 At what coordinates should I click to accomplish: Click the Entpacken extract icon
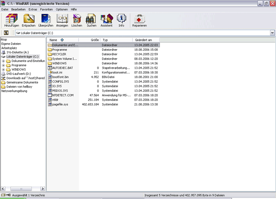tap(29, 20)
